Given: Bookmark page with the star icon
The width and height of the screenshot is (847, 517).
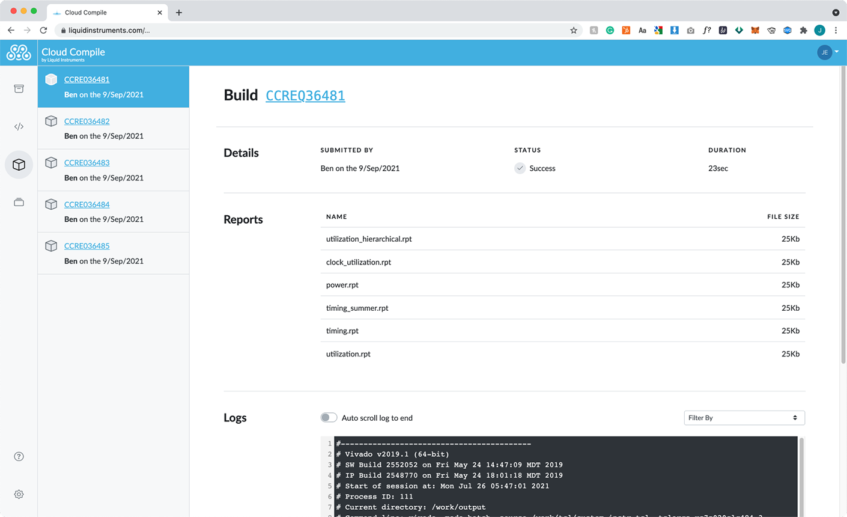Looking at the screenshot, I should click(573, 30).
